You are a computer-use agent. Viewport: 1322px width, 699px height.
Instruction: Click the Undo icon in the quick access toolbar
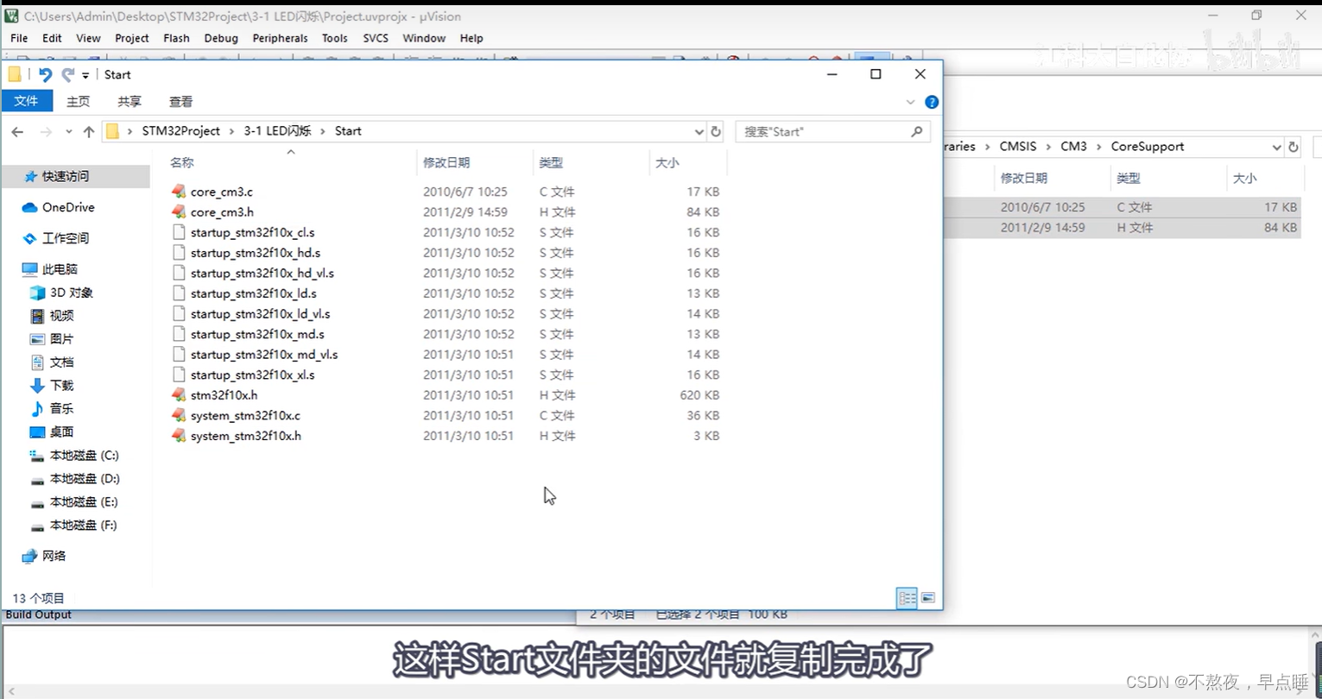45,74
